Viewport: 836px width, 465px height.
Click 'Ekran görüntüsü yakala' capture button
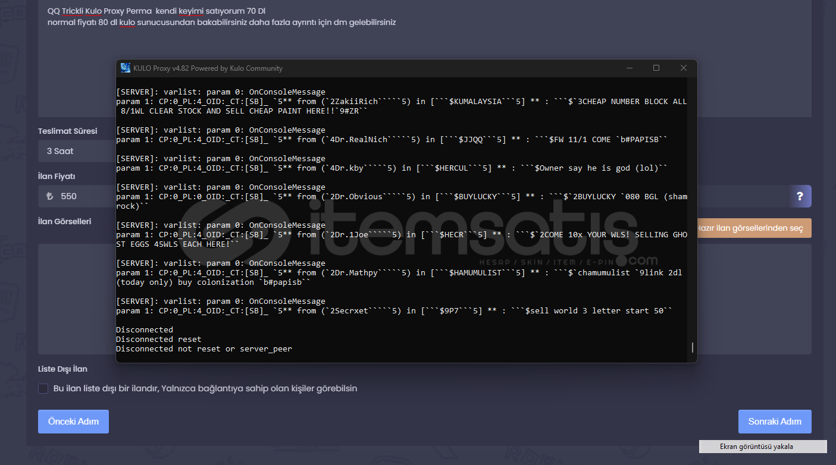(x=763, y=447)
